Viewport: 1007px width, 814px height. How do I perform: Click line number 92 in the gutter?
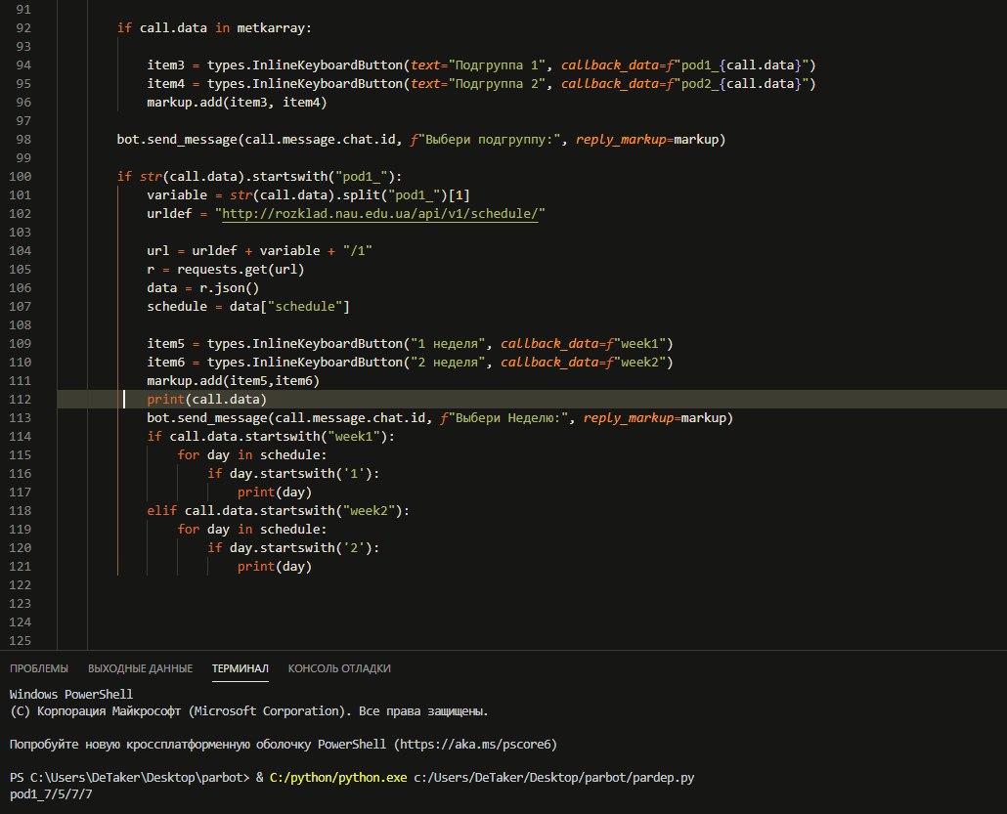(x=23, y=28)
